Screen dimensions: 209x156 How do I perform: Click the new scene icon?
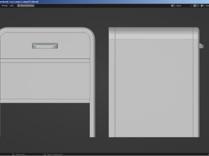pyautogui.click(x=195, y=6)
